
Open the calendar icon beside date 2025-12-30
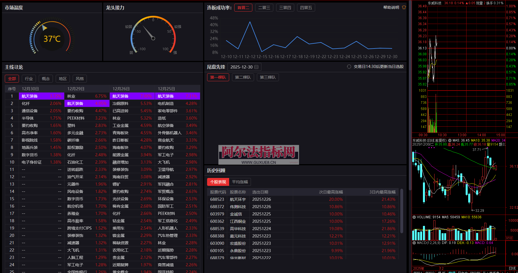point(256,67)
